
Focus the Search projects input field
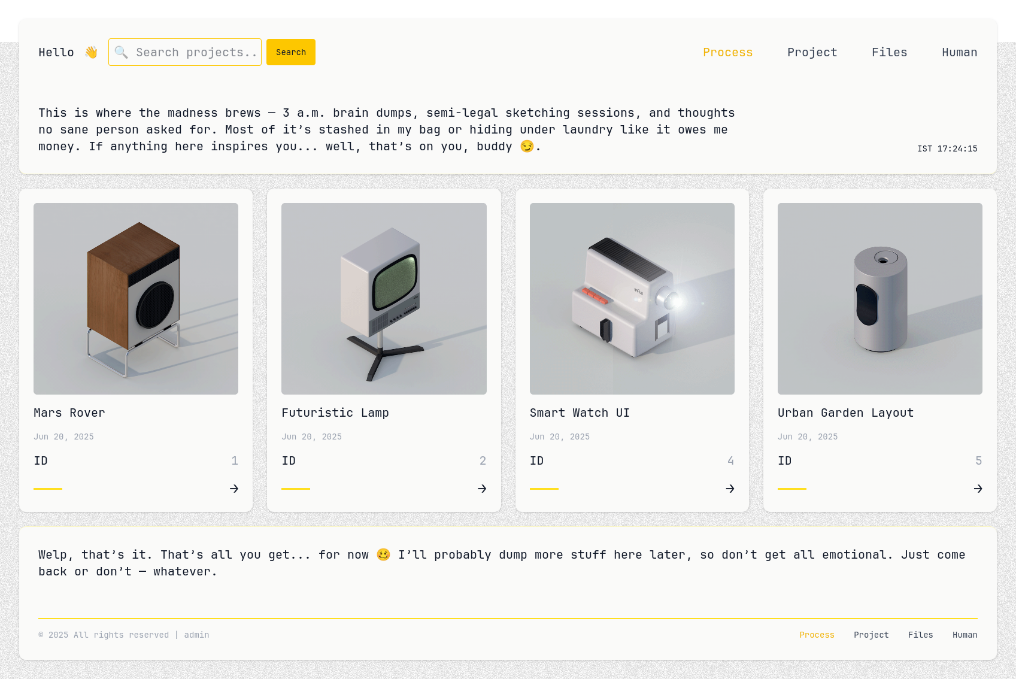pos(195,52)
